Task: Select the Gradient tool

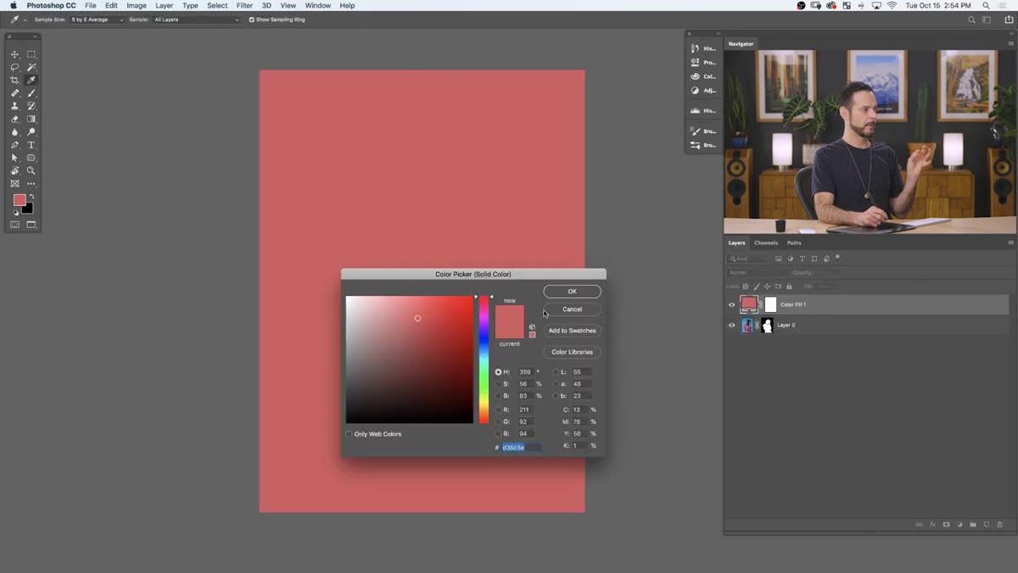Action: pos(31,120)
